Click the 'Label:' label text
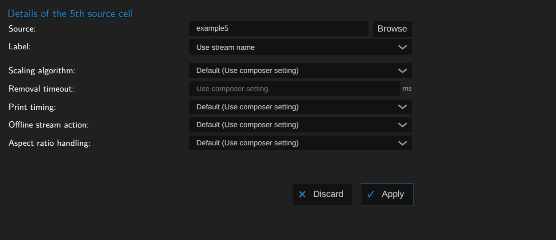Screen dimensions: 556x240 20,46
